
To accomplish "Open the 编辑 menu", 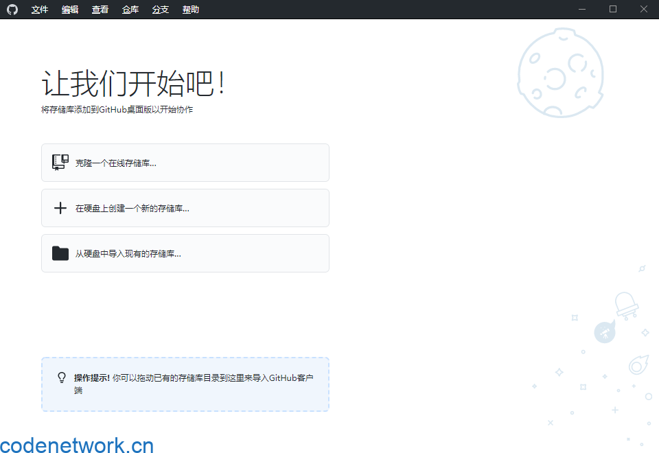I will (x=69, y=9).
